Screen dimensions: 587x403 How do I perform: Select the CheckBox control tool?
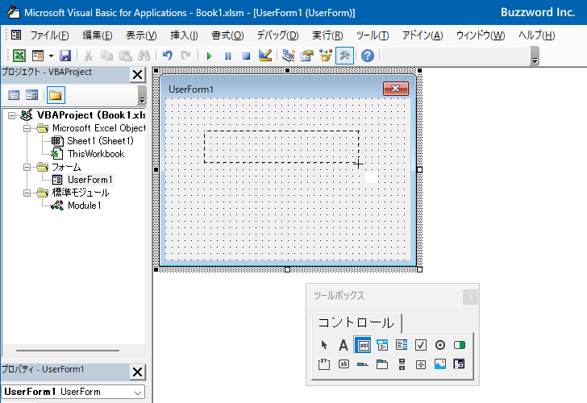[421, 345]
